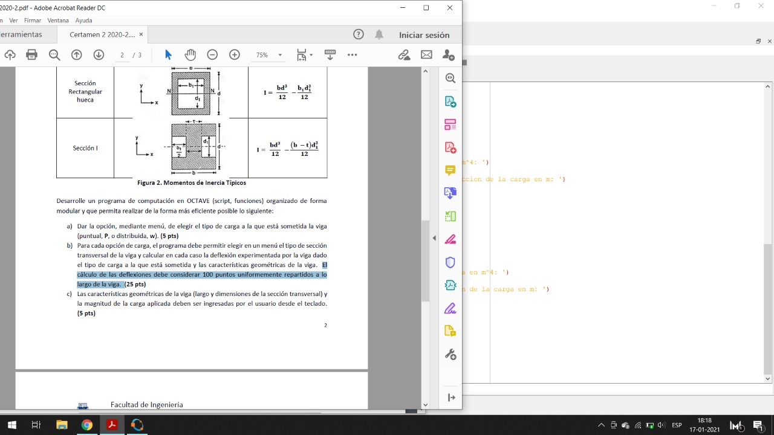Open the yellow Comment tool

[450, 170]
